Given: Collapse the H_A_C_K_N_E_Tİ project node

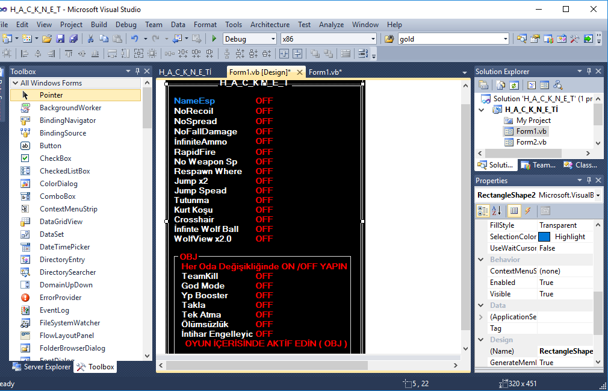Looking at the screenshot, I should (481, 110).
